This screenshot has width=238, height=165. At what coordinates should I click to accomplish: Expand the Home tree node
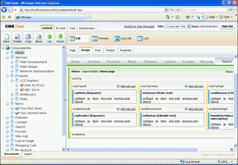pyautogui.click(x=7, y=53)
